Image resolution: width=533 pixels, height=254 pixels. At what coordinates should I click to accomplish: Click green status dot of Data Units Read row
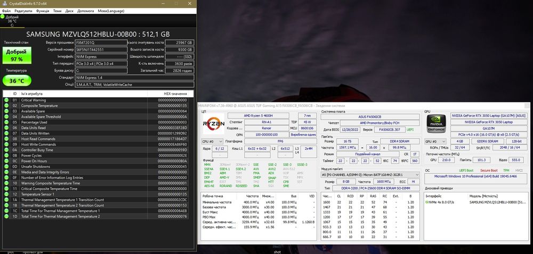pyautogui.click(x=6, y=128)
